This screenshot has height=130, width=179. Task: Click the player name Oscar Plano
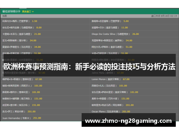[x=98, y=112]
